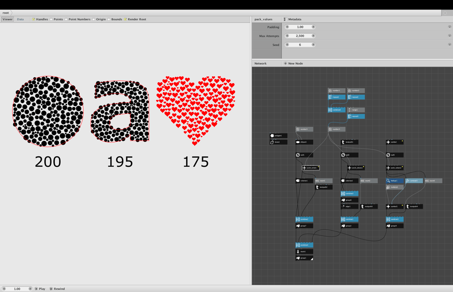Viewport: 453px width, 292px height.
Task: Click the root breadcrumb
Action: coord(6,13)
